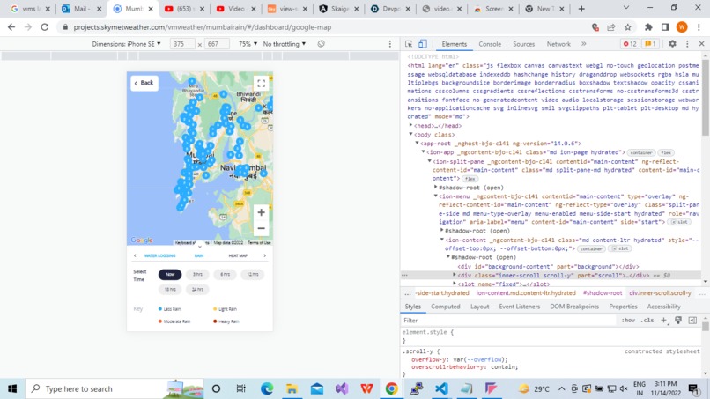Select the 24 hrs time option
This screenshot has height=399, width=710.
[197, 290]
